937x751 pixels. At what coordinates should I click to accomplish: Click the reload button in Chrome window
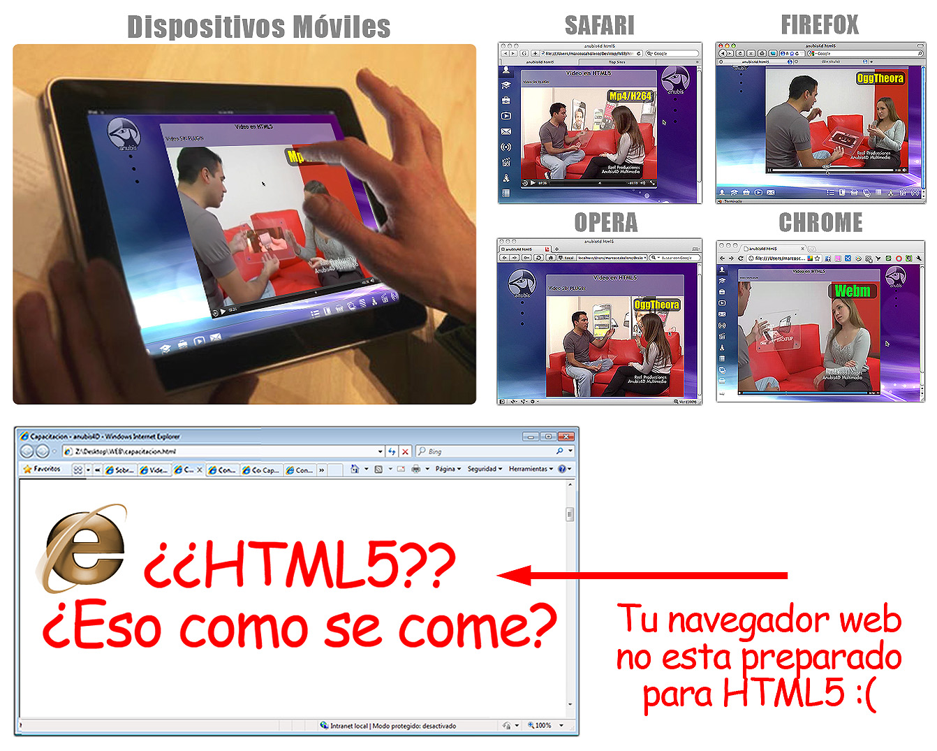click(741, 258)
